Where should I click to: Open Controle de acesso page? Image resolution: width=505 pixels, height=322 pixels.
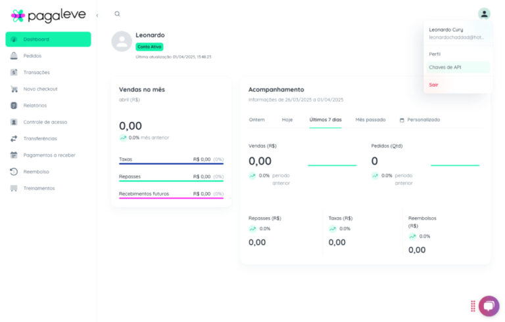pos(45,122)
